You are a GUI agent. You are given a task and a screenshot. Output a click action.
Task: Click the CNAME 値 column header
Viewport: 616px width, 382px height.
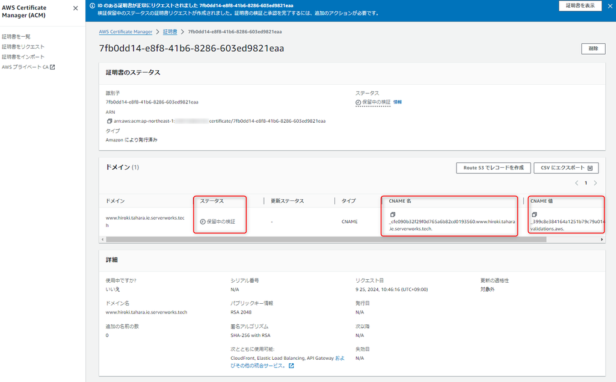coord(541,201)
